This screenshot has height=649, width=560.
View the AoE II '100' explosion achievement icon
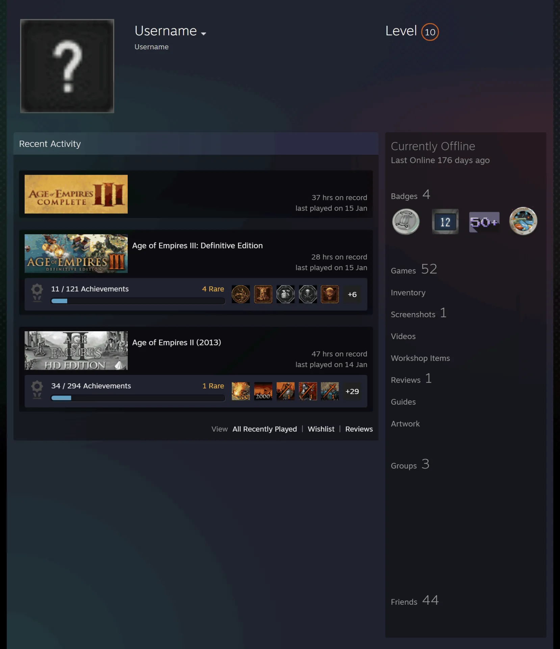(240, 391)
